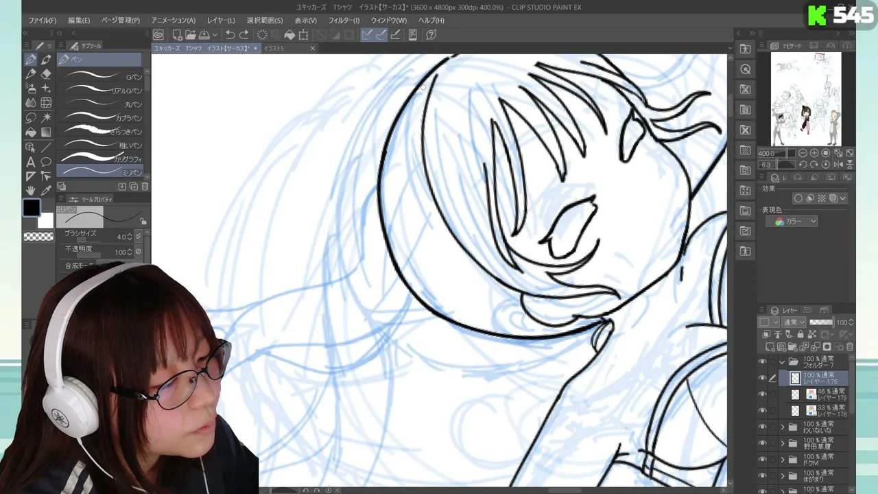Choose the Lasso selection tool

(x=31, y=117)
